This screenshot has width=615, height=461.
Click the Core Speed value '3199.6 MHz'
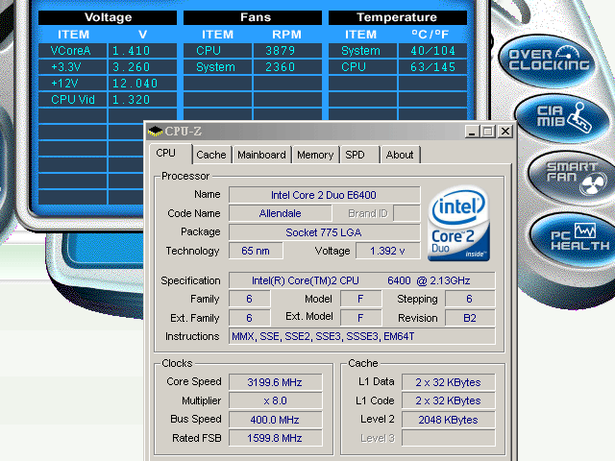tap(275, 382)
